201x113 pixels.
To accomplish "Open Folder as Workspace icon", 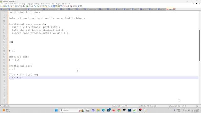I will pyautogui.click(x=66, y=6).
